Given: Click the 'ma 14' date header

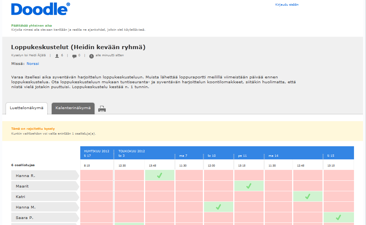Looking at the screenshot, I should 273,156.
